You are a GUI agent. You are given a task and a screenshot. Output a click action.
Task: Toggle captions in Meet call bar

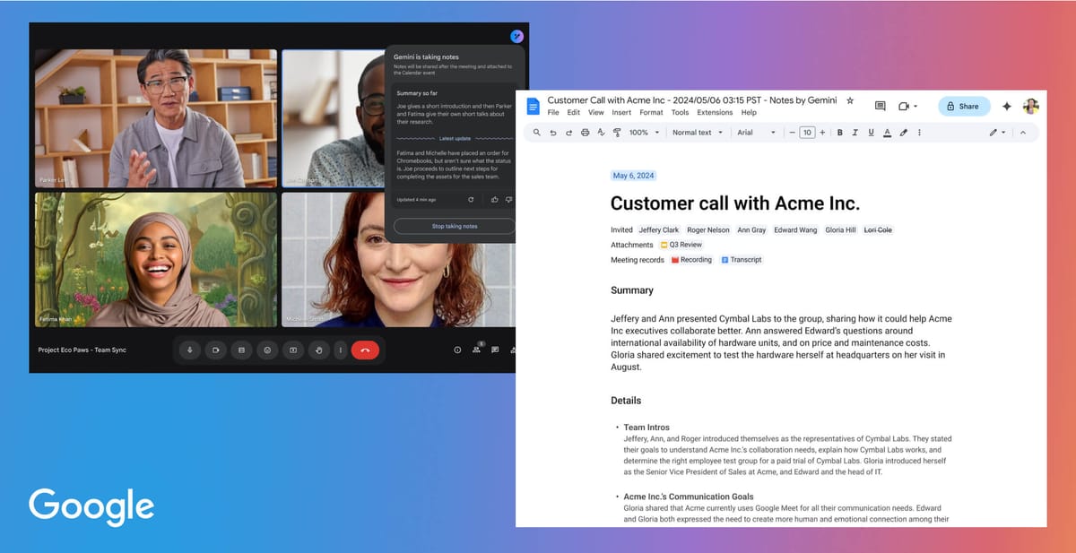pos(240,350)
